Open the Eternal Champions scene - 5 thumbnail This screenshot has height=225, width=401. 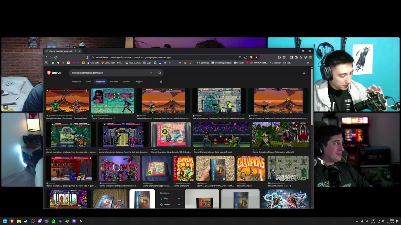click(x=288, y=168)
